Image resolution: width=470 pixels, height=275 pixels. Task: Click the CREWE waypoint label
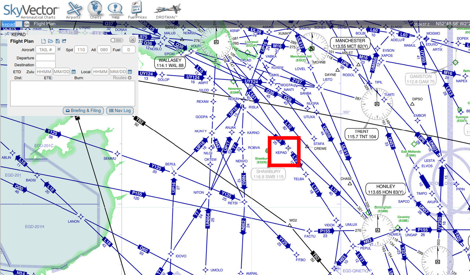pyautogui.click(x=320, y=149)
